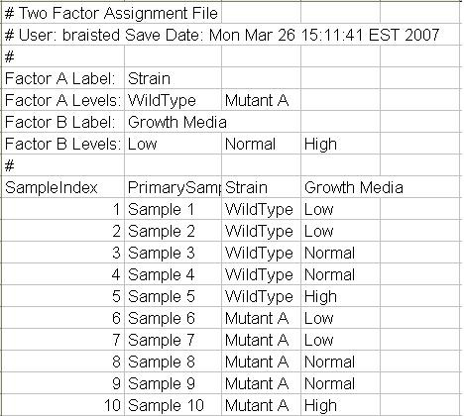This screenshot has height=416, width=464.
Task: Click the User braisted Save Date cell
Action: pyautogui.click(x=222, y=35)
